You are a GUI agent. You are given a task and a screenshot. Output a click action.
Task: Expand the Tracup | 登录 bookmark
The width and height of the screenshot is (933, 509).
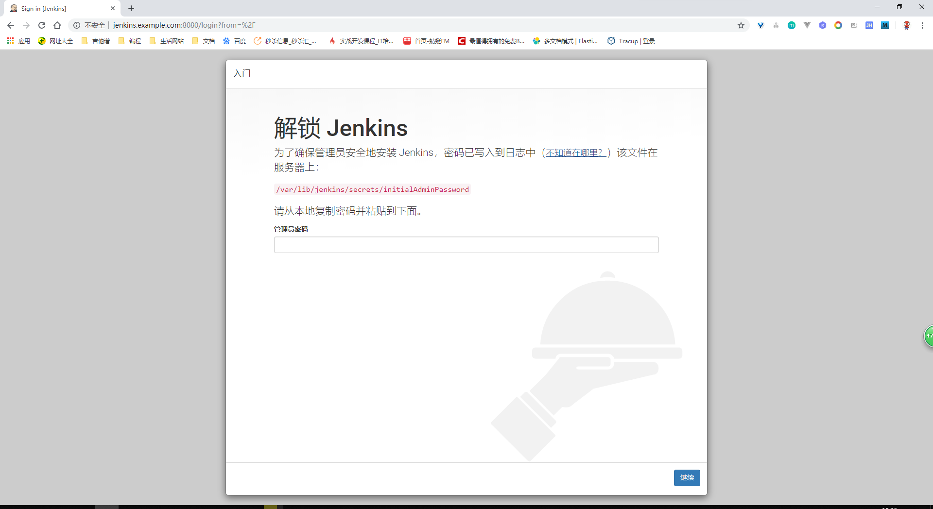click(631, 41)
